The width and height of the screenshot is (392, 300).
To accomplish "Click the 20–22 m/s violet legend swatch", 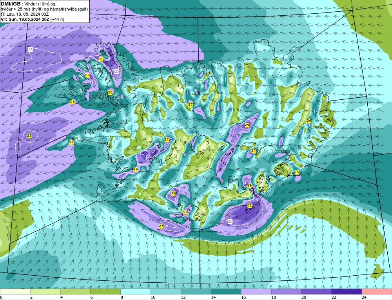I will pos(316,292).
